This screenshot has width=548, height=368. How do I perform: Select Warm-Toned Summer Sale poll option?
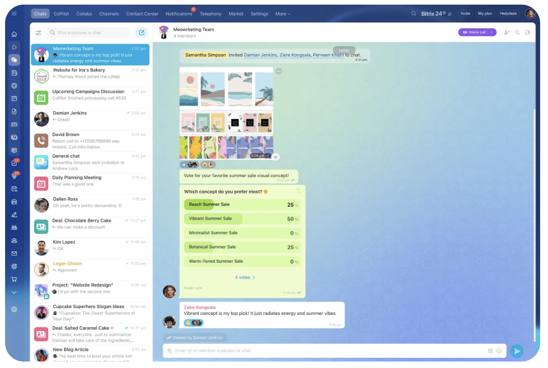[242, 262]
